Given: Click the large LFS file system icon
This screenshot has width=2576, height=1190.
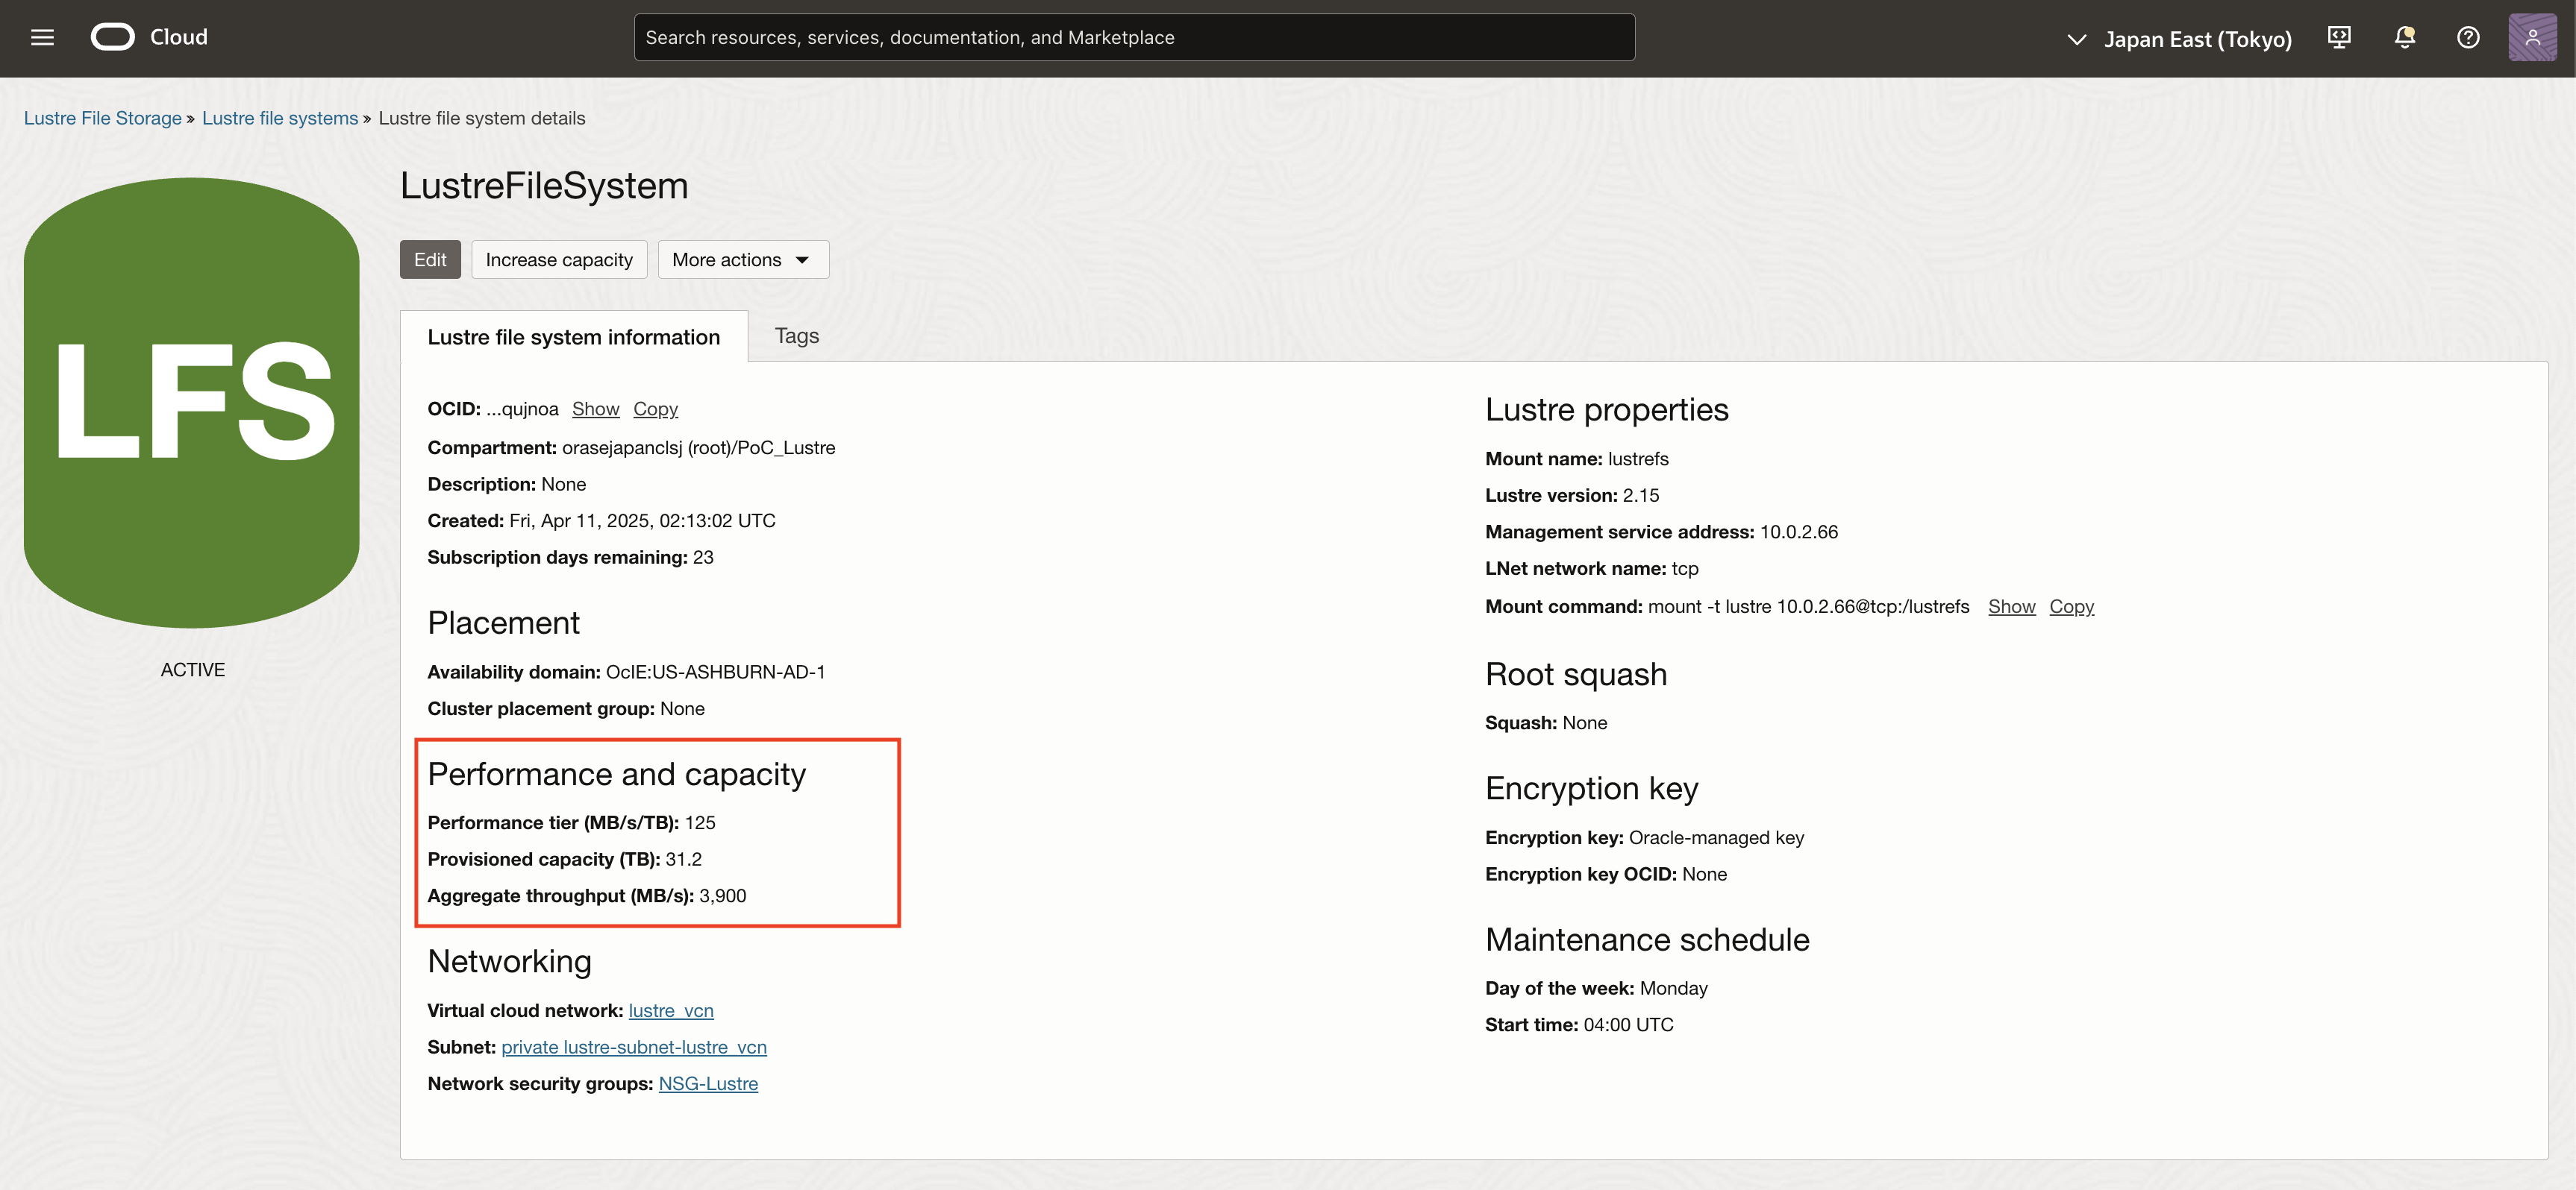Looking at the screenshot, I should tap(191, 402).
